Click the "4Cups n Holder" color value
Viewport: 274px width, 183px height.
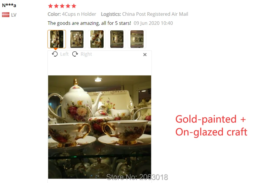pyautogui.click(x=79, y=14)
